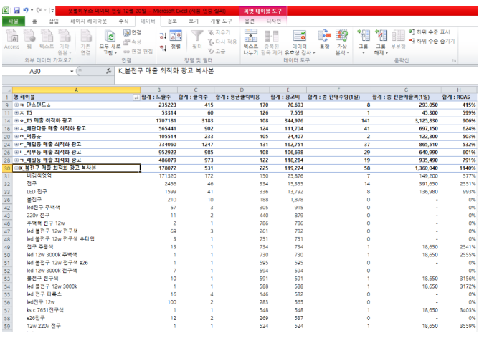
Task: Select the LED 전구 row label cell
Action: [77, 192]
